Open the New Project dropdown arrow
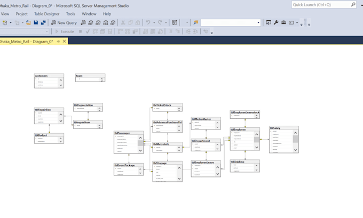Screen dimensions: 363x218 click(x=11, y=23)
